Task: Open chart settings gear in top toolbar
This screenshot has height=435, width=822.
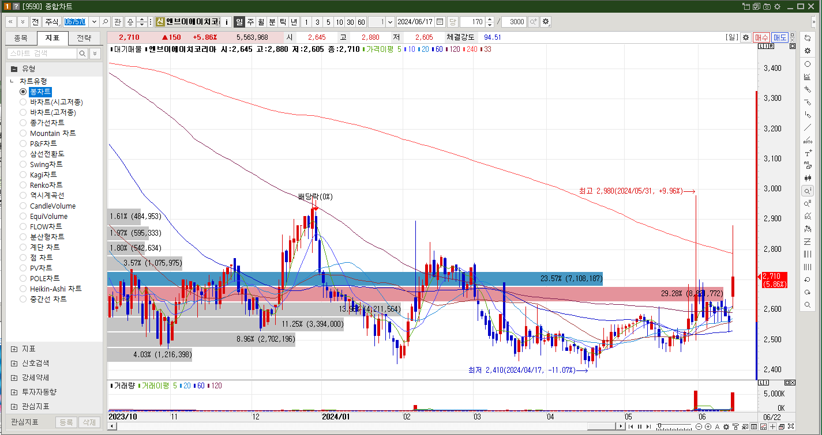Action: pos(546,22)
